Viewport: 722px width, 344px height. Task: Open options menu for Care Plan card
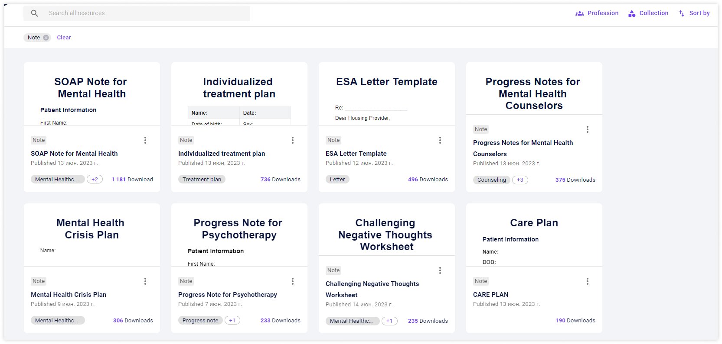pyautogui.click(x=588, y=281)
